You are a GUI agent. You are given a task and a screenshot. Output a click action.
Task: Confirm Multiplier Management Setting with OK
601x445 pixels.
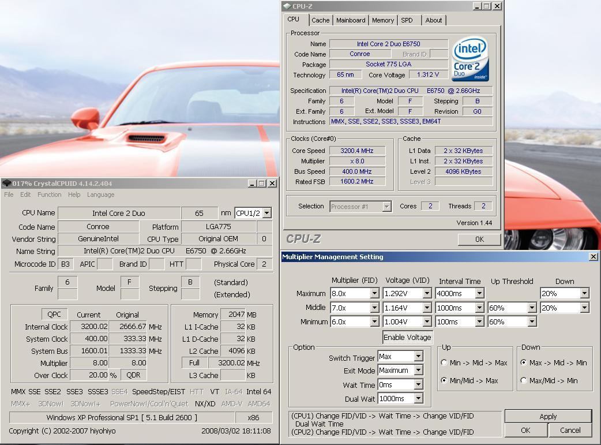click(525, 431)
